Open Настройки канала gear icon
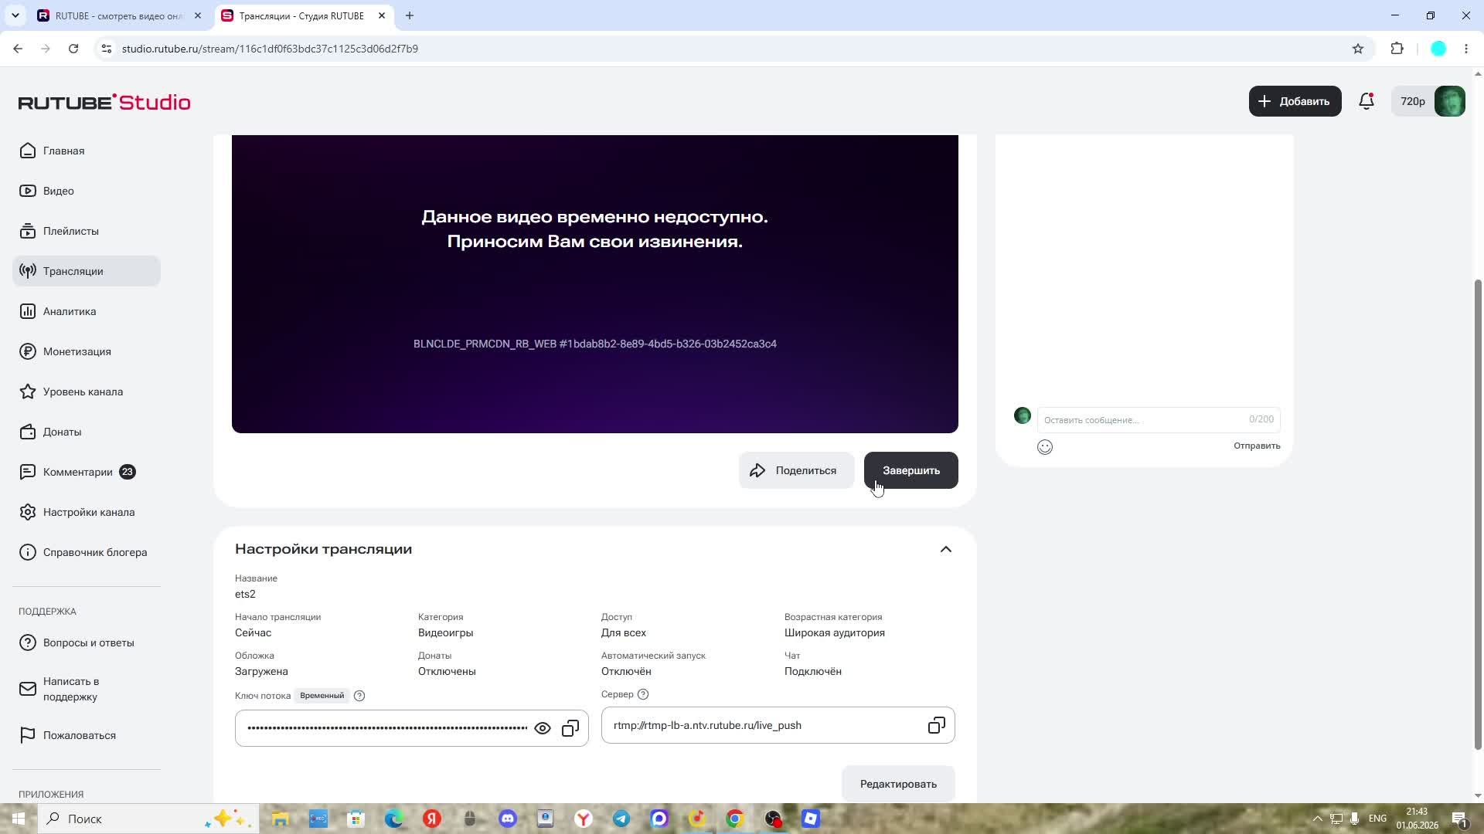Viewport: 1484px width, 834px height. point(28,512)
